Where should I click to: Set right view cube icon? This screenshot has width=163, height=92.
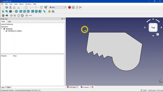28,11
